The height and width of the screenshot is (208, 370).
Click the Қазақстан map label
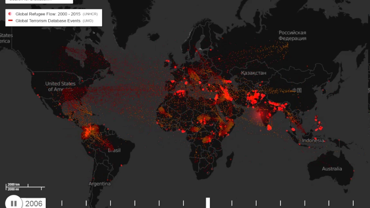254,73
